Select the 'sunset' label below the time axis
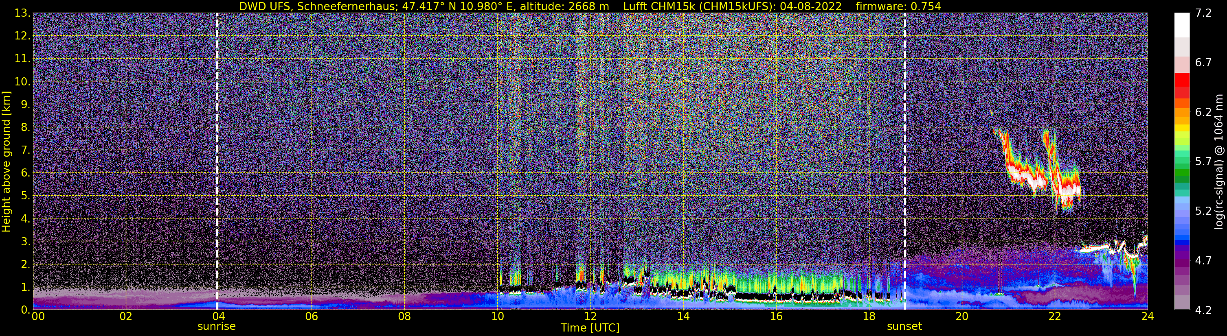Viewport: 1227px width, 336px height. [904, 327]
